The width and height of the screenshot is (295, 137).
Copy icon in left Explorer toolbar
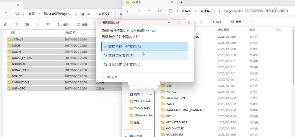click(x=6, y=24)
